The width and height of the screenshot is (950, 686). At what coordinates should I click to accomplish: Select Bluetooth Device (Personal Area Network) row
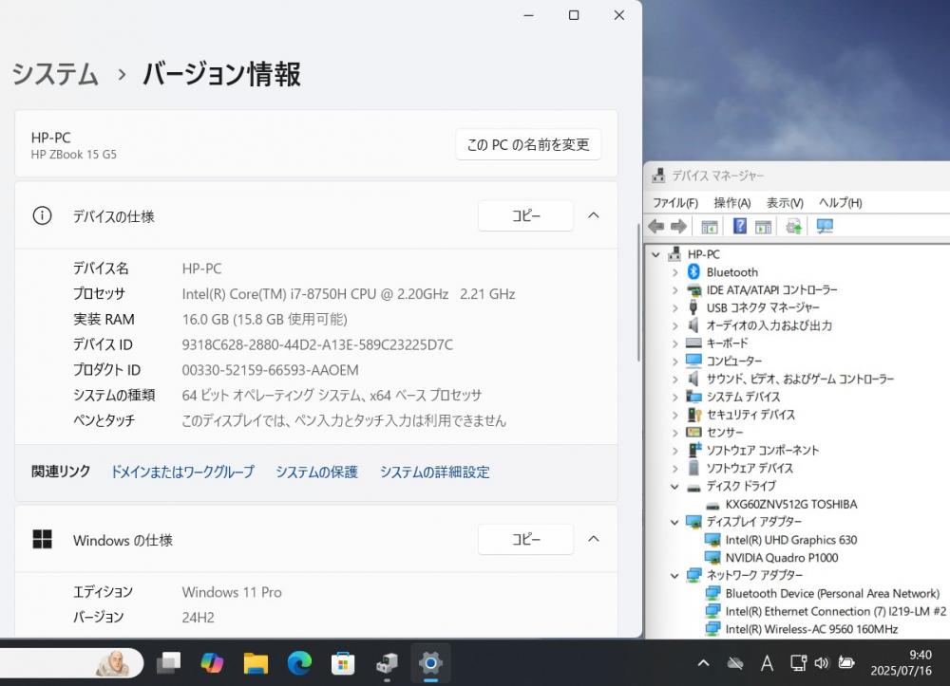coord(822,593)
